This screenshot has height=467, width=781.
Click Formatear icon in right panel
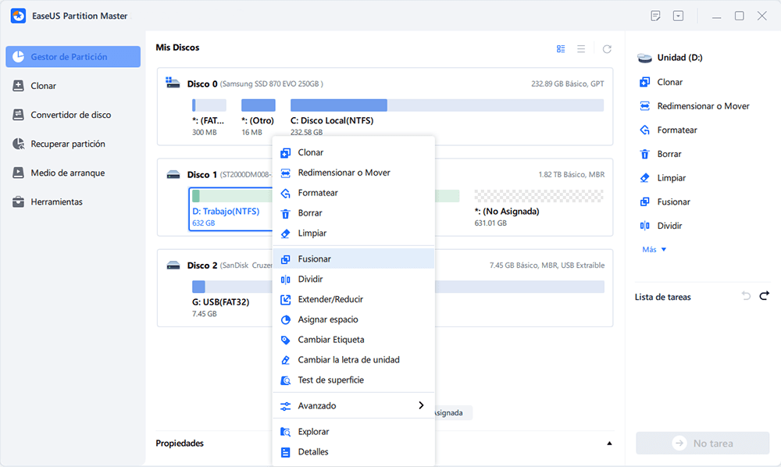(644, 130)
